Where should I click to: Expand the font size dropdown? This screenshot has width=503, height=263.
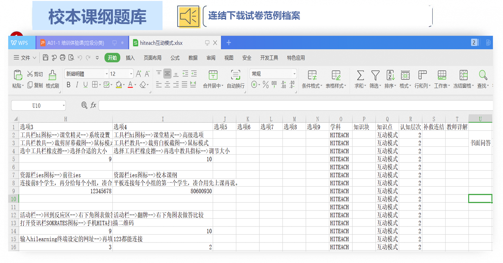(131, 74)
